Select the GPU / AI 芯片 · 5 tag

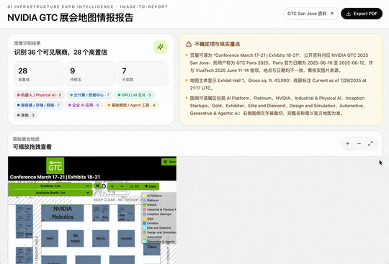tap(135, 95)
